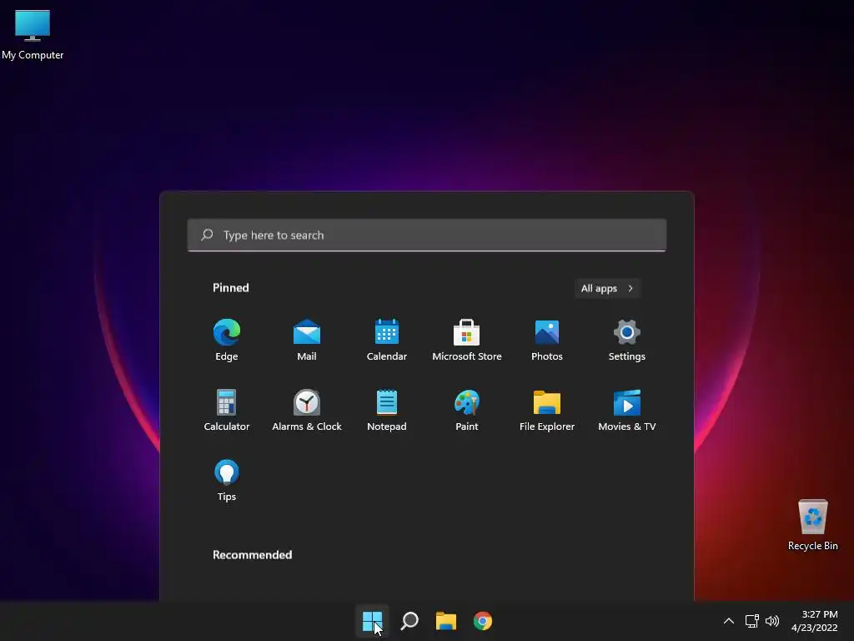Select My Computer desktop icon
Image resolution: width=854 pixels, height=641 pixels.
click(33, 35)
